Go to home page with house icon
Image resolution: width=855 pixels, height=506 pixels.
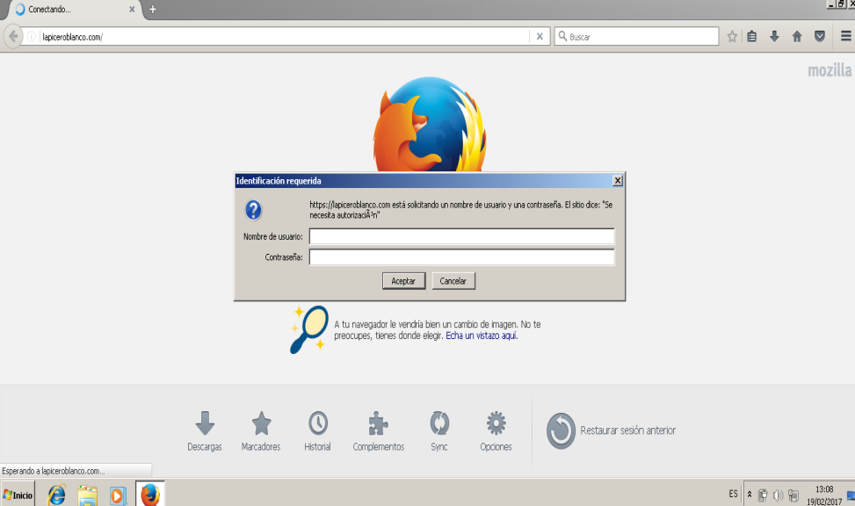[x=797, y=37]
